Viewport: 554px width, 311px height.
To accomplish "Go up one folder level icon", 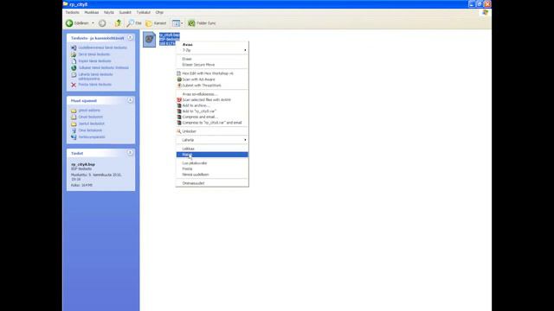I will [x=118, y=23].
